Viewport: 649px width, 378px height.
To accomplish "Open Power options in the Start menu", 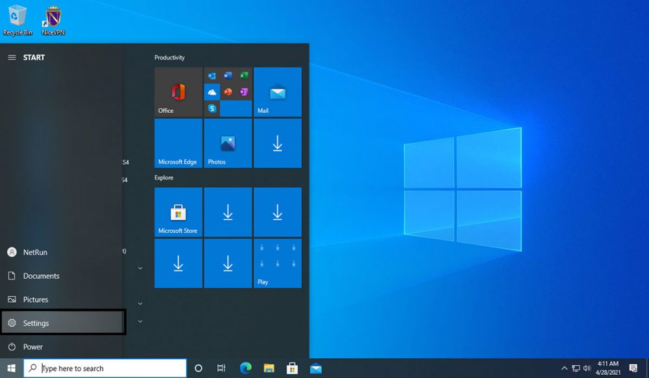I will coord(32,347).
